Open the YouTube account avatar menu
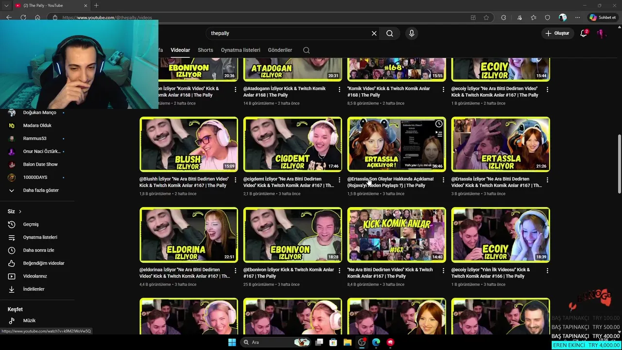 coord(601,33)
